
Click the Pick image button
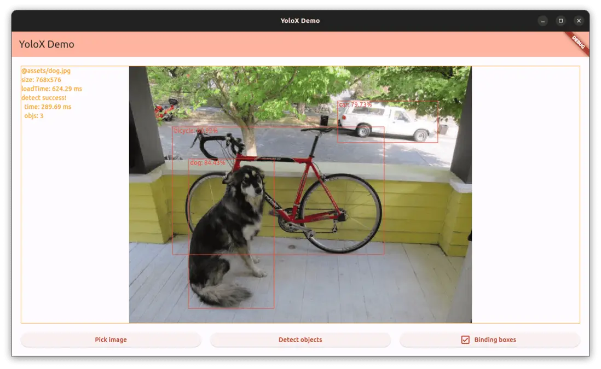pos(111,339)
